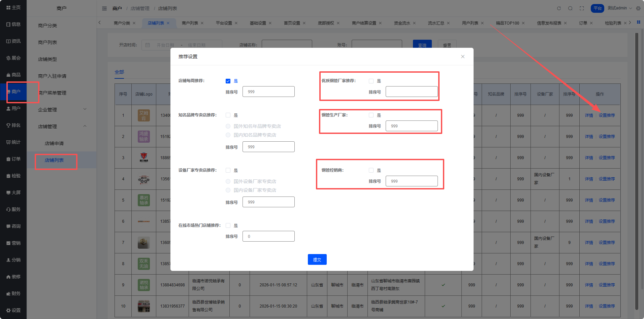644x319 pixels.
Task: Open 商户入驻申请 in the side menu
Action: point(52,76)
